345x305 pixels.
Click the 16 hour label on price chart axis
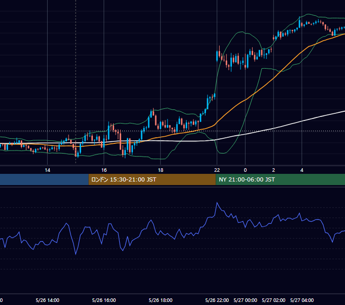104,170
